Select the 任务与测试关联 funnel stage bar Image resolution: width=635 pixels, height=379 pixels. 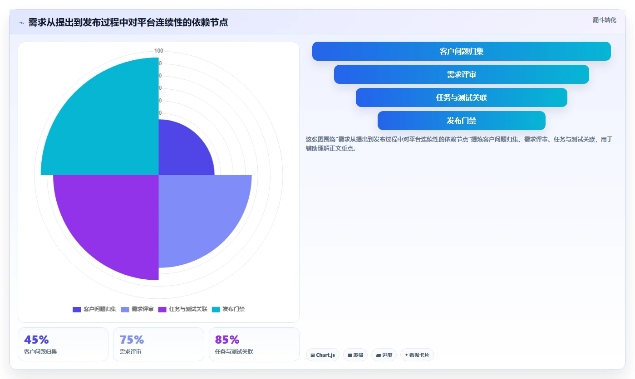click(x=461, y=97)
